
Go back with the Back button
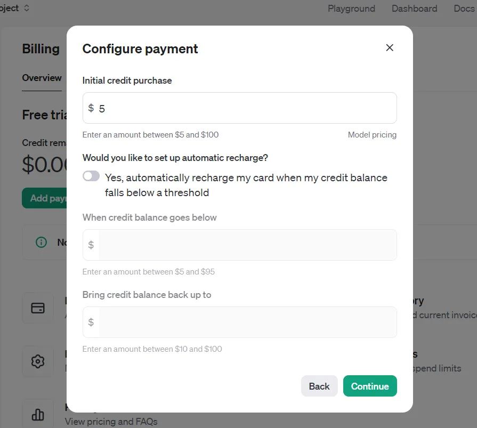[x=319, y=386]
